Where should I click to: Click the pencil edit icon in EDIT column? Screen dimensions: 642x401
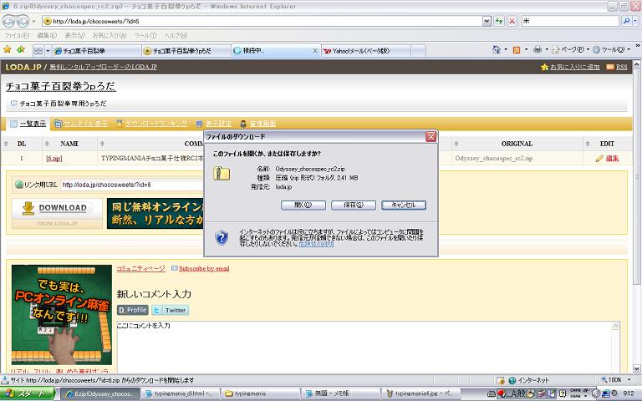599,158
